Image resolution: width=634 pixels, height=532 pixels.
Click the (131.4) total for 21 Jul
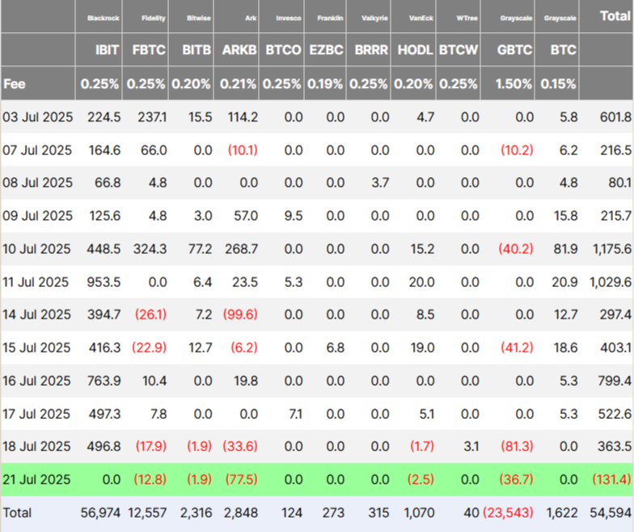point(611,480)
